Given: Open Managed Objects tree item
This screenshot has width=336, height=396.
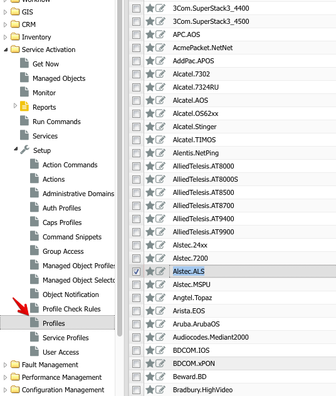Looking at the screenshot, I should (59, 78).
